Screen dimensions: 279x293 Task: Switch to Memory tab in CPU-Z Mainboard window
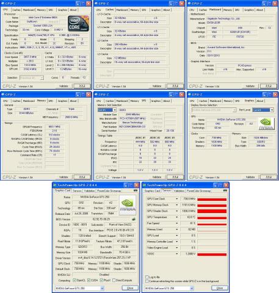pyautogui.click(x=228, y=10)
